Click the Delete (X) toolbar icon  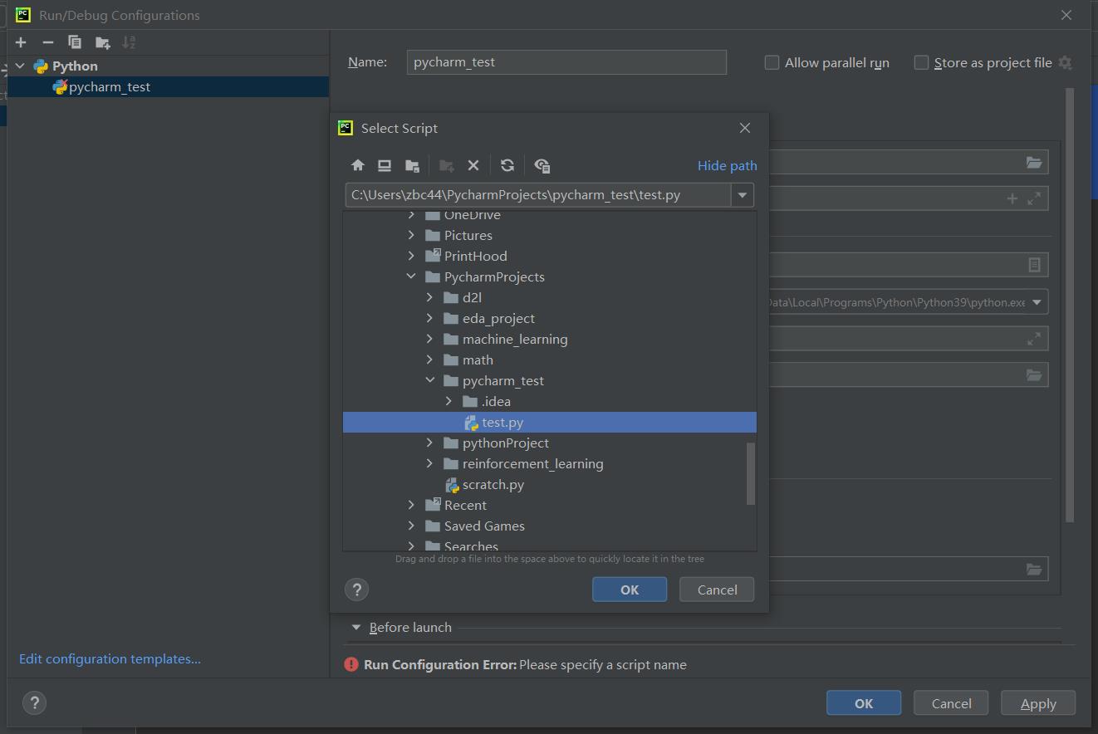pyautogui.click(x=473, y=165)
